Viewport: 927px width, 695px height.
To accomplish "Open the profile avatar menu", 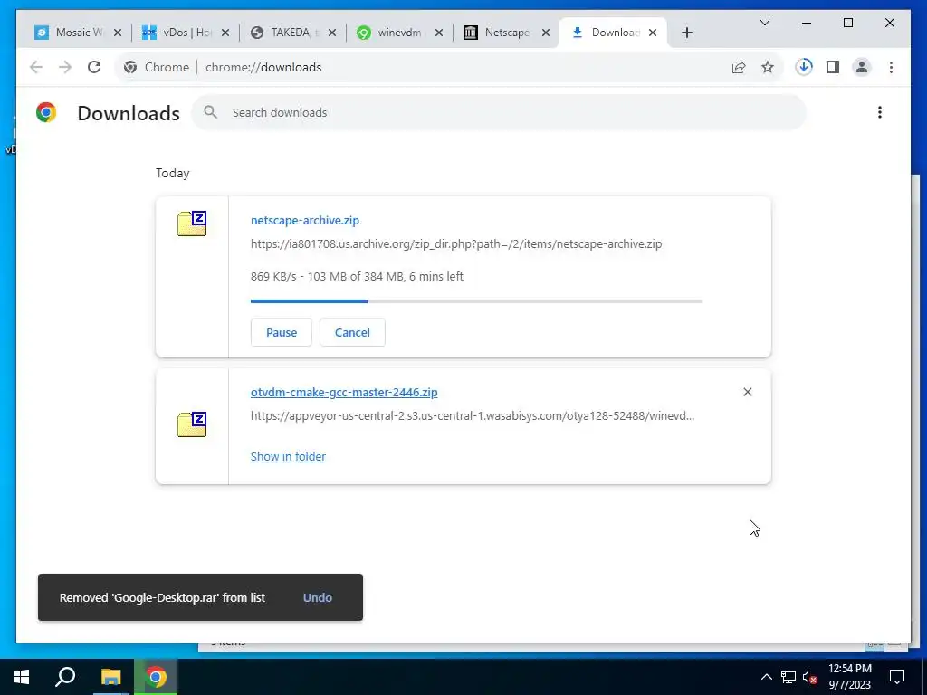I will tap(862, 67).
